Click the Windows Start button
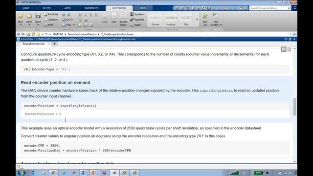The width and height of the screenshot is (313, 176). point(22,173)
